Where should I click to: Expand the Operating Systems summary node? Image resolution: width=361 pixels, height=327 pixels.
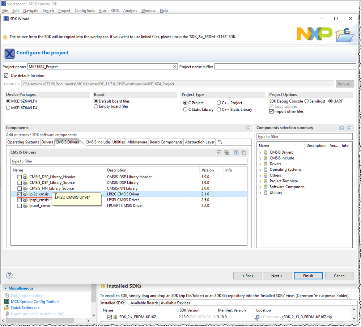coord(260,169)
